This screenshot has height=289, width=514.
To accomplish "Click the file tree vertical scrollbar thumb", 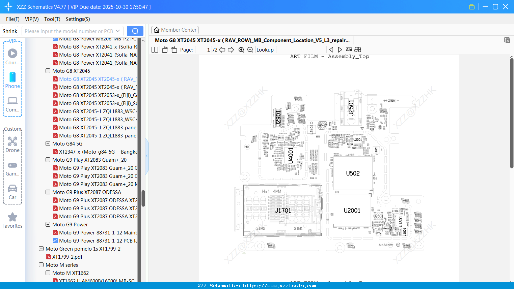I will click(143, 198).
